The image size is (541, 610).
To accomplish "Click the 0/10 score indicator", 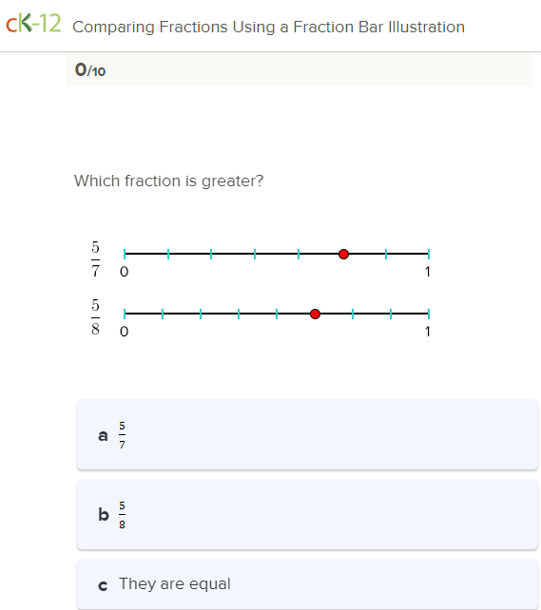I will pos(90,70).
